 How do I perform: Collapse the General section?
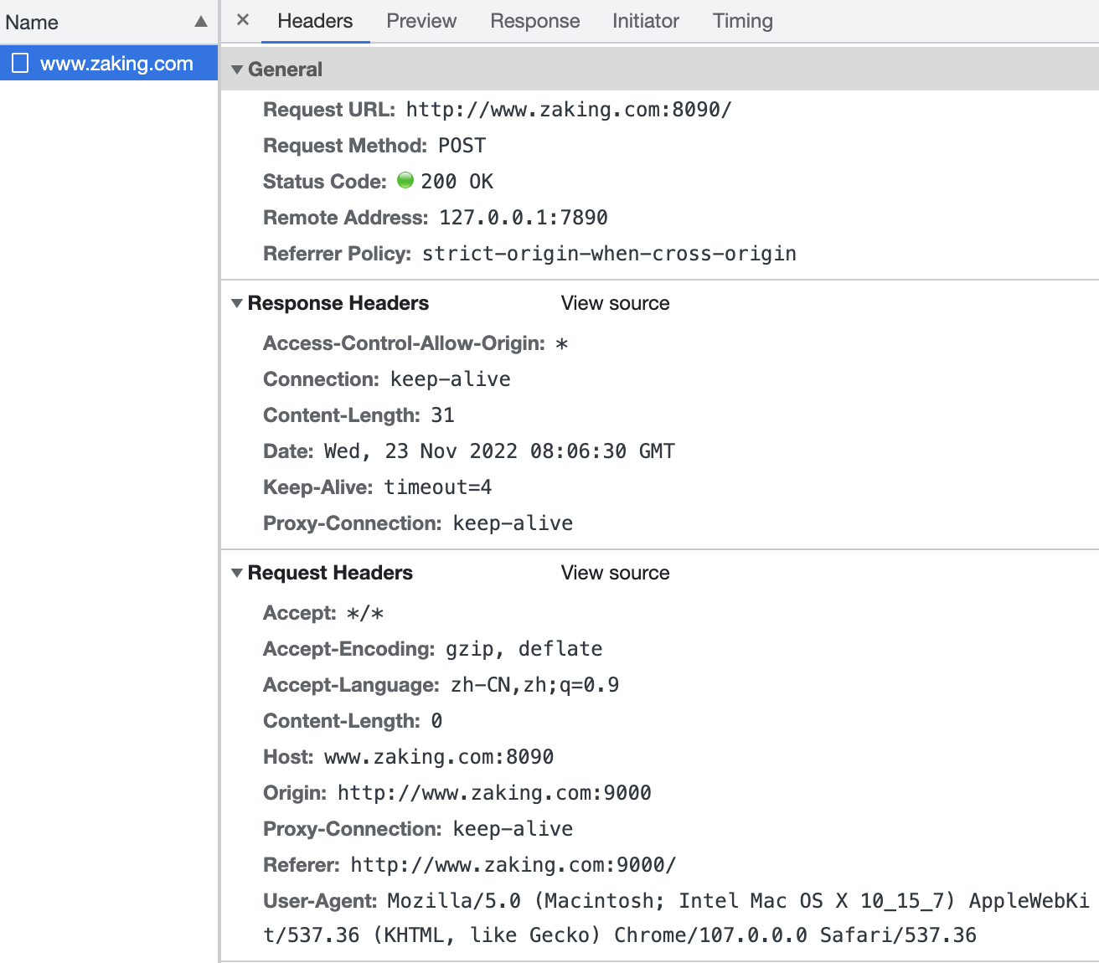click(x=237, y=70)
